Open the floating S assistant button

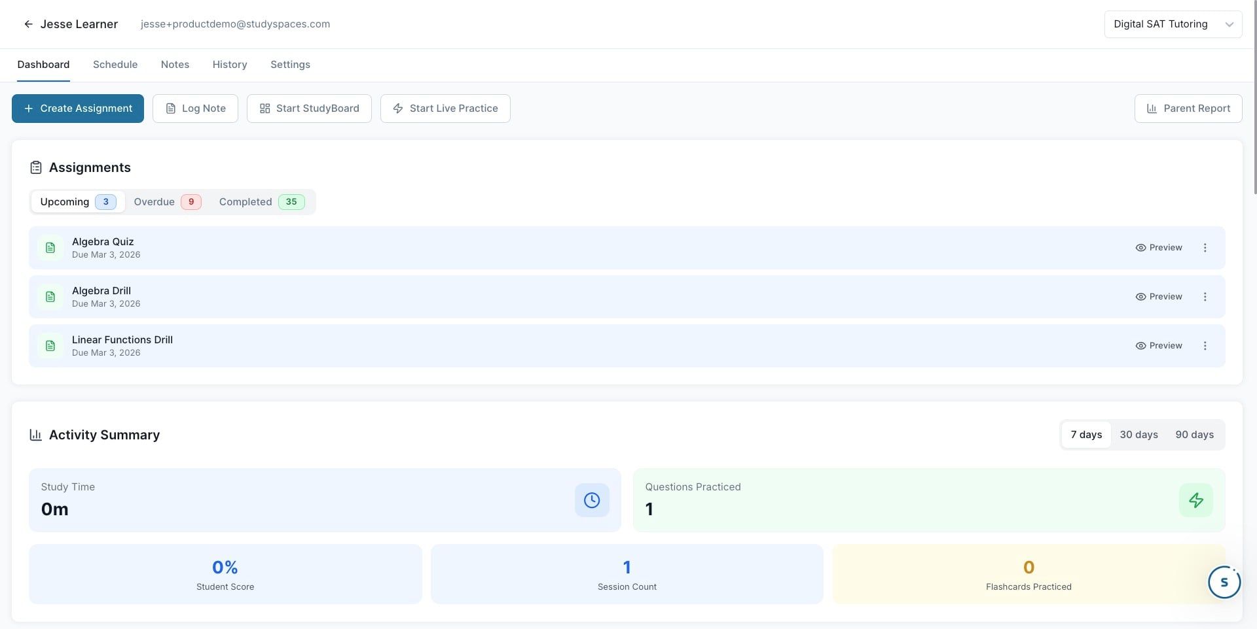pyautogui.click(x=1224, y=582)
